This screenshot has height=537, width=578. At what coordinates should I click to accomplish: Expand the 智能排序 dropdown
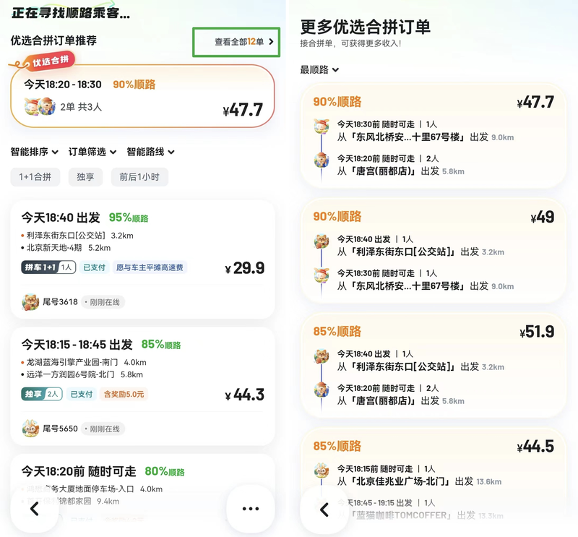34,152
